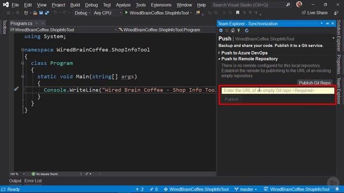
Task: Refresh Team Explorer
Action: point(247,31)
